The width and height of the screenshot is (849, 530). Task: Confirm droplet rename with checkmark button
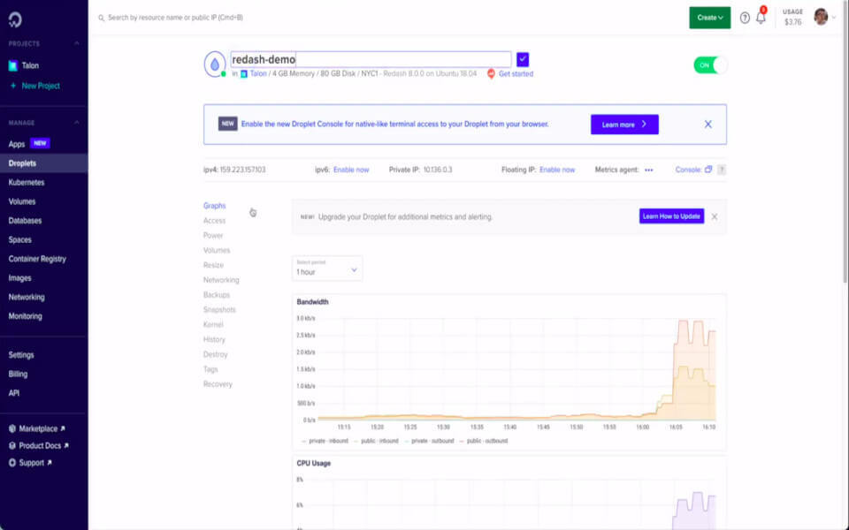point(523,59)
